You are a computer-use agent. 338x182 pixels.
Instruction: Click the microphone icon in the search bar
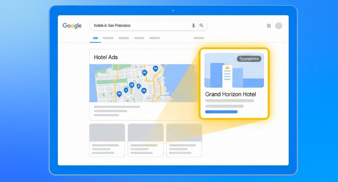[193, 25]
